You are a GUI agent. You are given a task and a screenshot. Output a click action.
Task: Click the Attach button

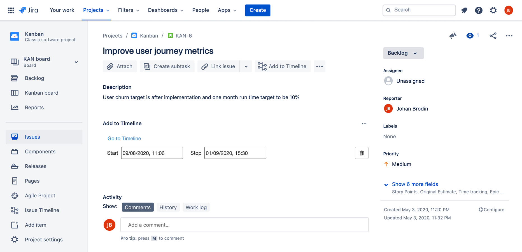(120, 66)
